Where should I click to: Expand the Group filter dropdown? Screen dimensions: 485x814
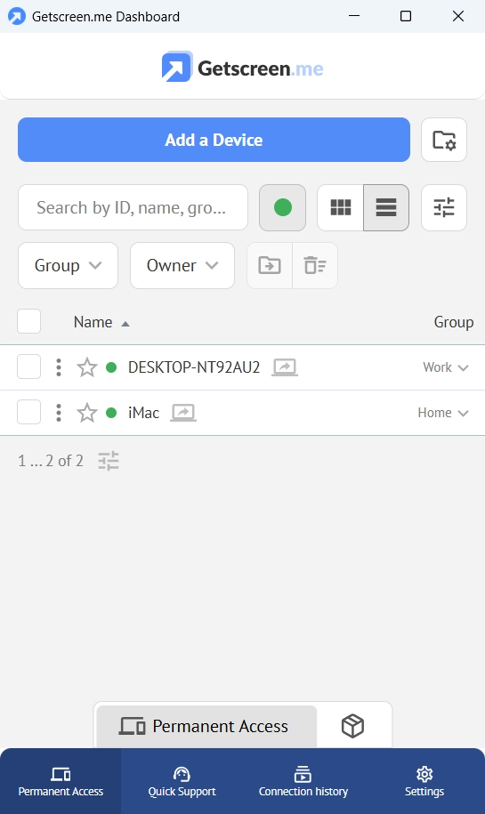pos(68,265)
